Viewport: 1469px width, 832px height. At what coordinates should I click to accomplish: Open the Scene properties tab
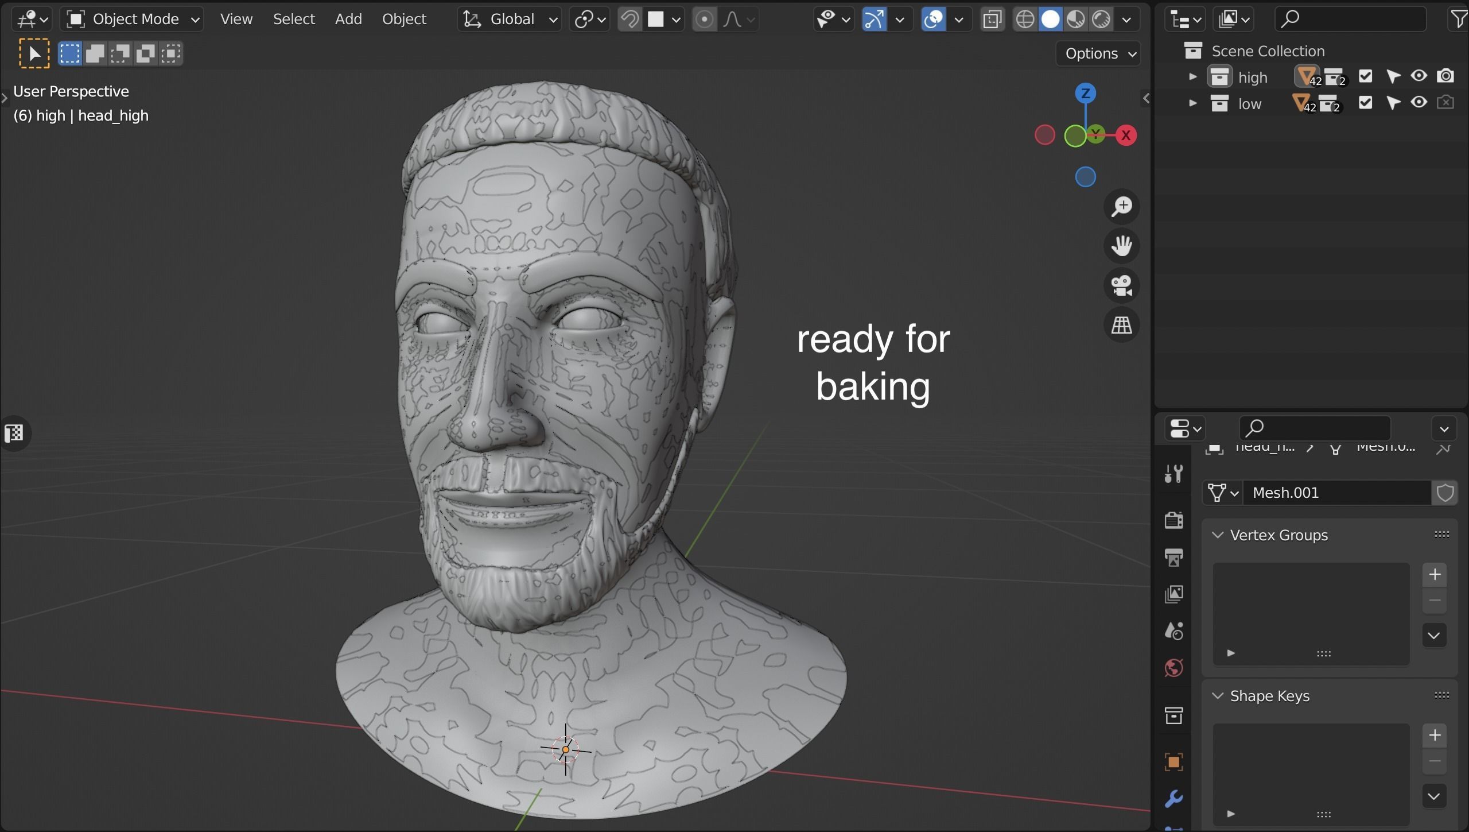point(1173,630)
